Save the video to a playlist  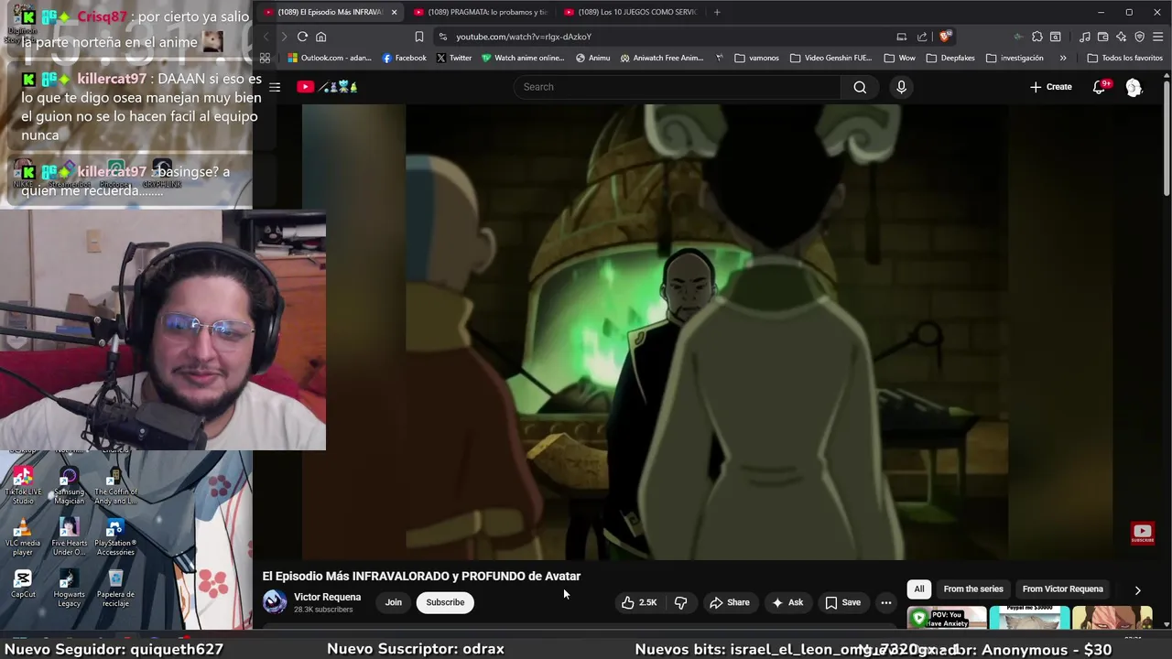tap(843, 602)
